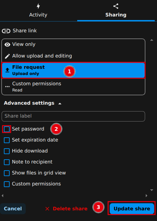Screen dimensions: 157x221
Task: Click the three-dots Custom permissions icon
Action: tap(7, 87)
